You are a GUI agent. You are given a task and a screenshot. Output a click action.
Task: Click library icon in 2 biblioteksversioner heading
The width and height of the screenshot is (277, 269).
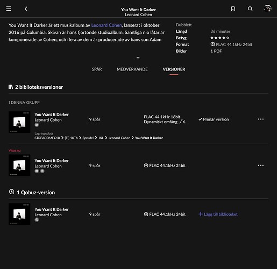(x=11, y=87)
